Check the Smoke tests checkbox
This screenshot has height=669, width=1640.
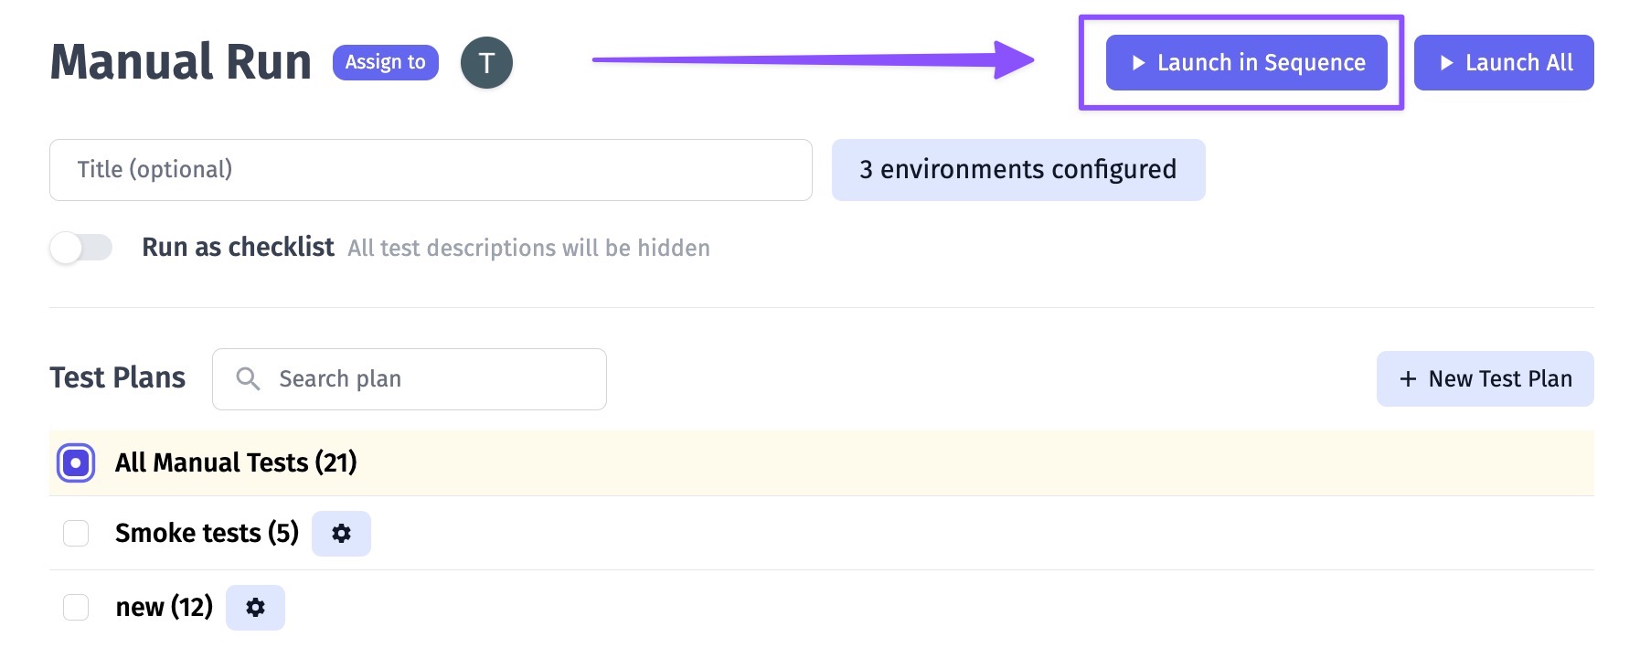[76, 534]
